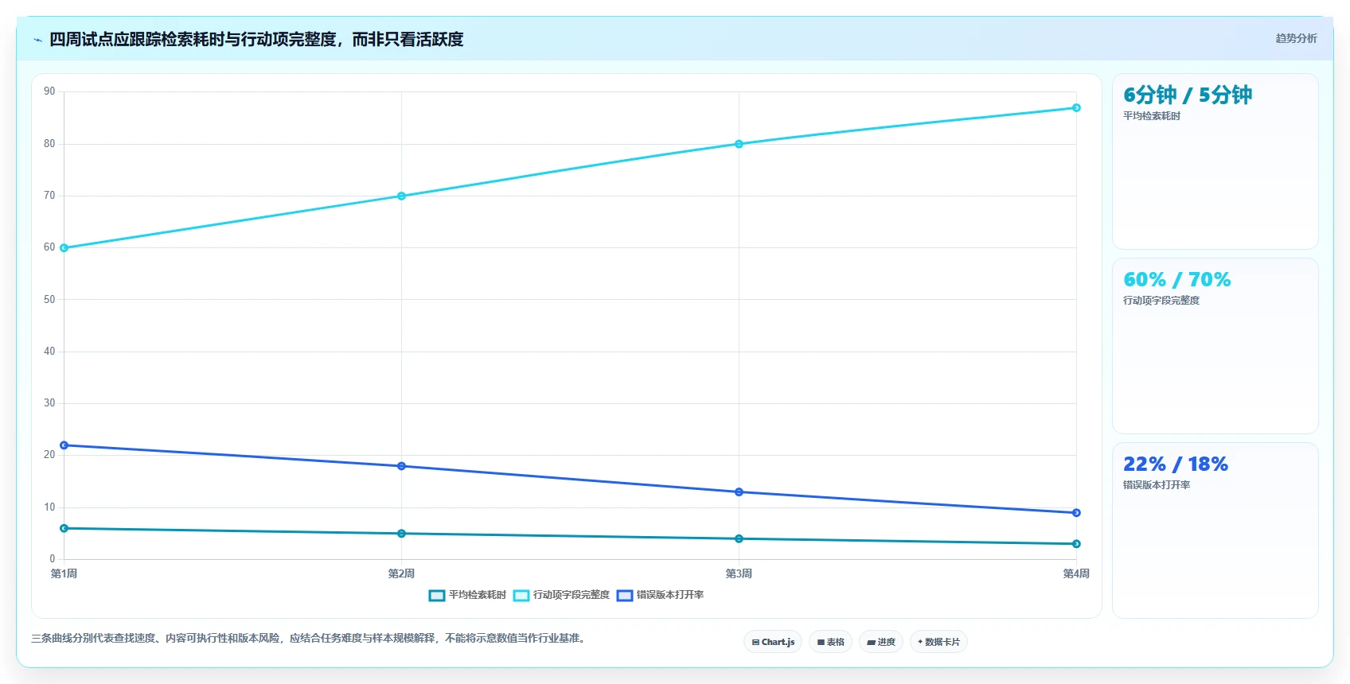This screenshot has height=684, width=1350.
Task: Click the 50 y-axis tick label
Action: pos(49,300)
